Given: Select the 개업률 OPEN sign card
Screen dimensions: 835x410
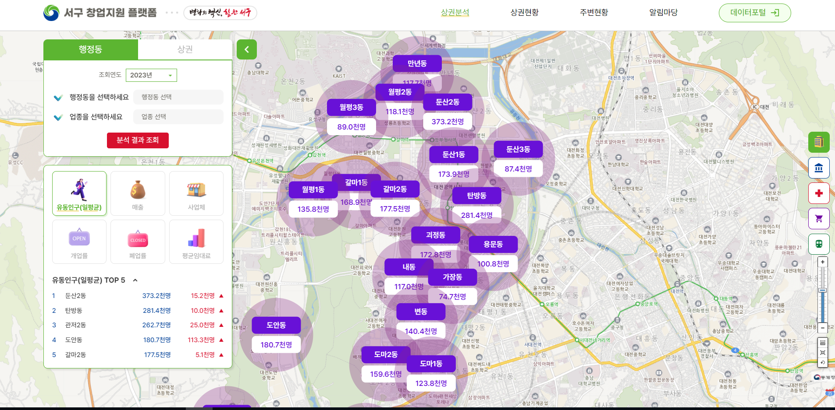Looking at the screenshot, I should click(79, 242).
